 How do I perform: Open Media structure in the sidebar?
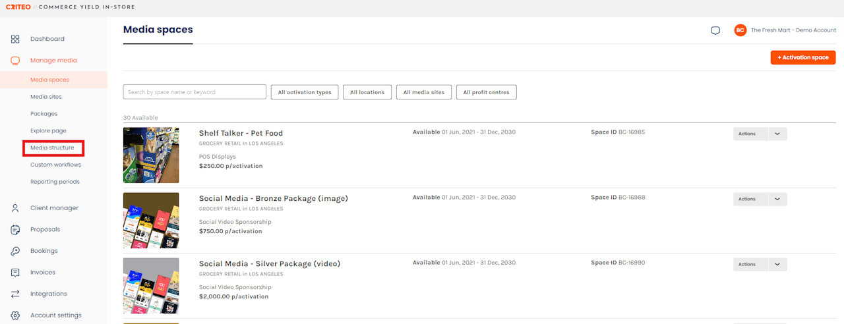[52, 148]
